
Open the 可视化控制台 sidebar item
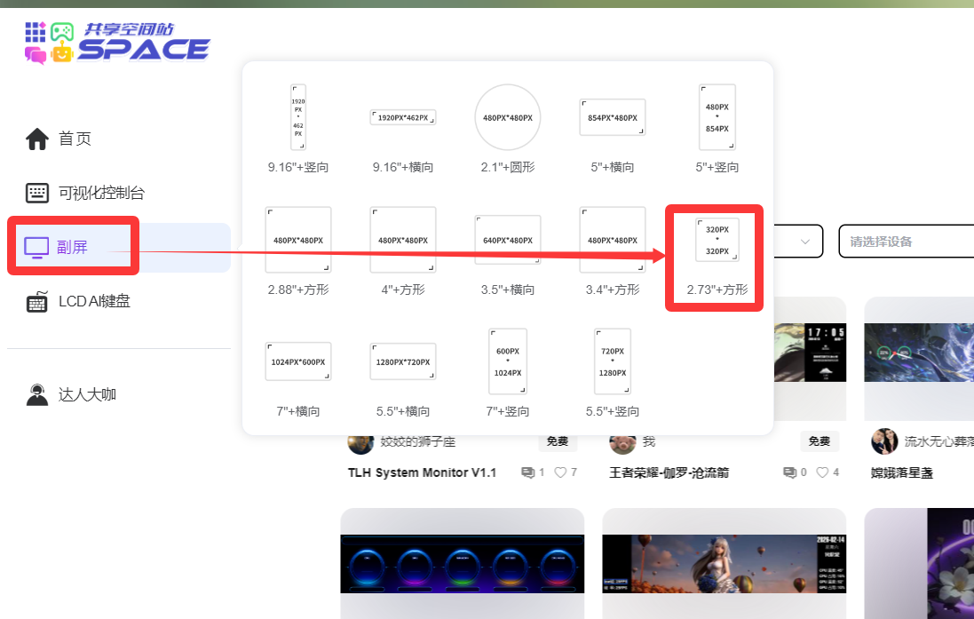pyautogui.click(x=100, y=193)
